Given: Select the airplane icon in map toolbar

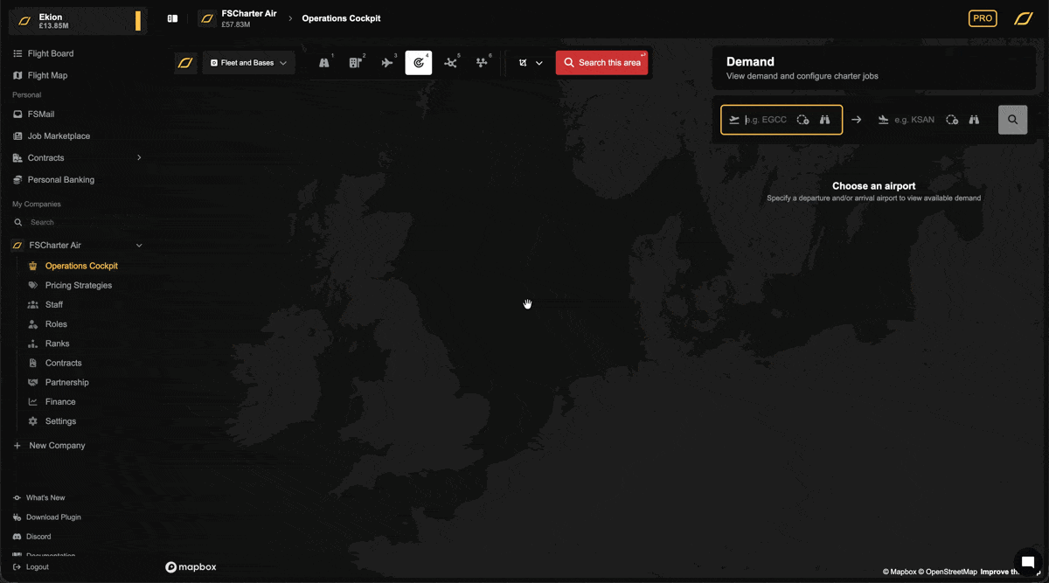Looking at the screenshot, I should tap(387, 63).
